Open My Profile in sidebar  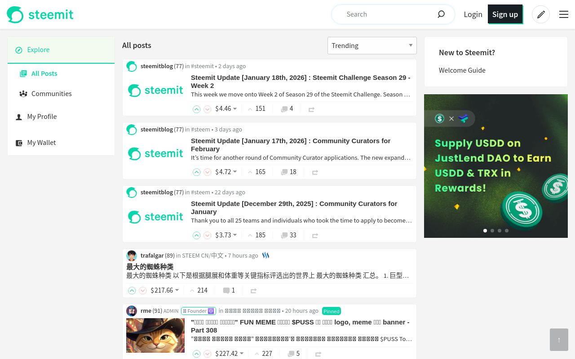click(x=42, y=117)
